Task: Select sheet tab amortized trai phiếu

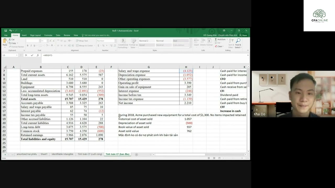Action: tap(27, 154)
